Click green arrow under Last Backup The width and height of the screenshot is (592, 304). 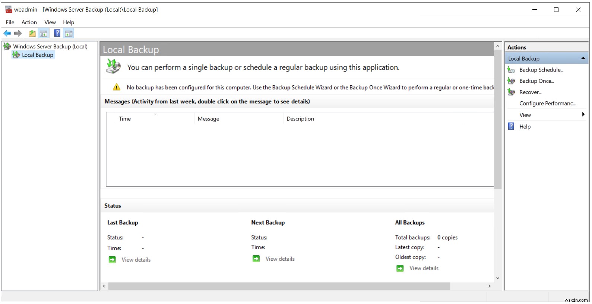tap(112, 260)
